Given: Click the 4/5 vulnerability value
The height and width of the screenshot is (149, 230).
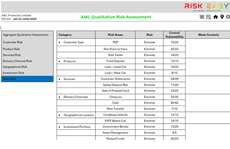Looking at the screenshot, I should click(x=174, y=132).
